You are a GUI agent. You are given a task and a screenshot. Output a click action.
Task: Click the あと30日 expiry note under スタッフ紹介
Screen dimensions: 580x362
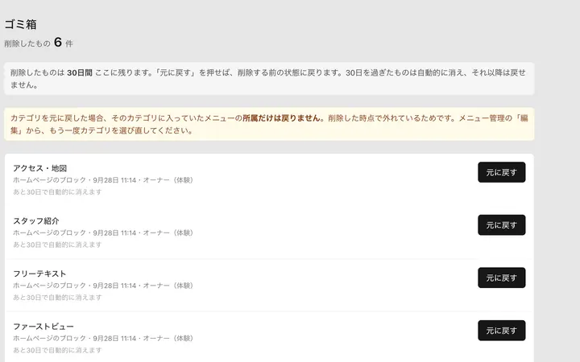[x=57, y=245]
